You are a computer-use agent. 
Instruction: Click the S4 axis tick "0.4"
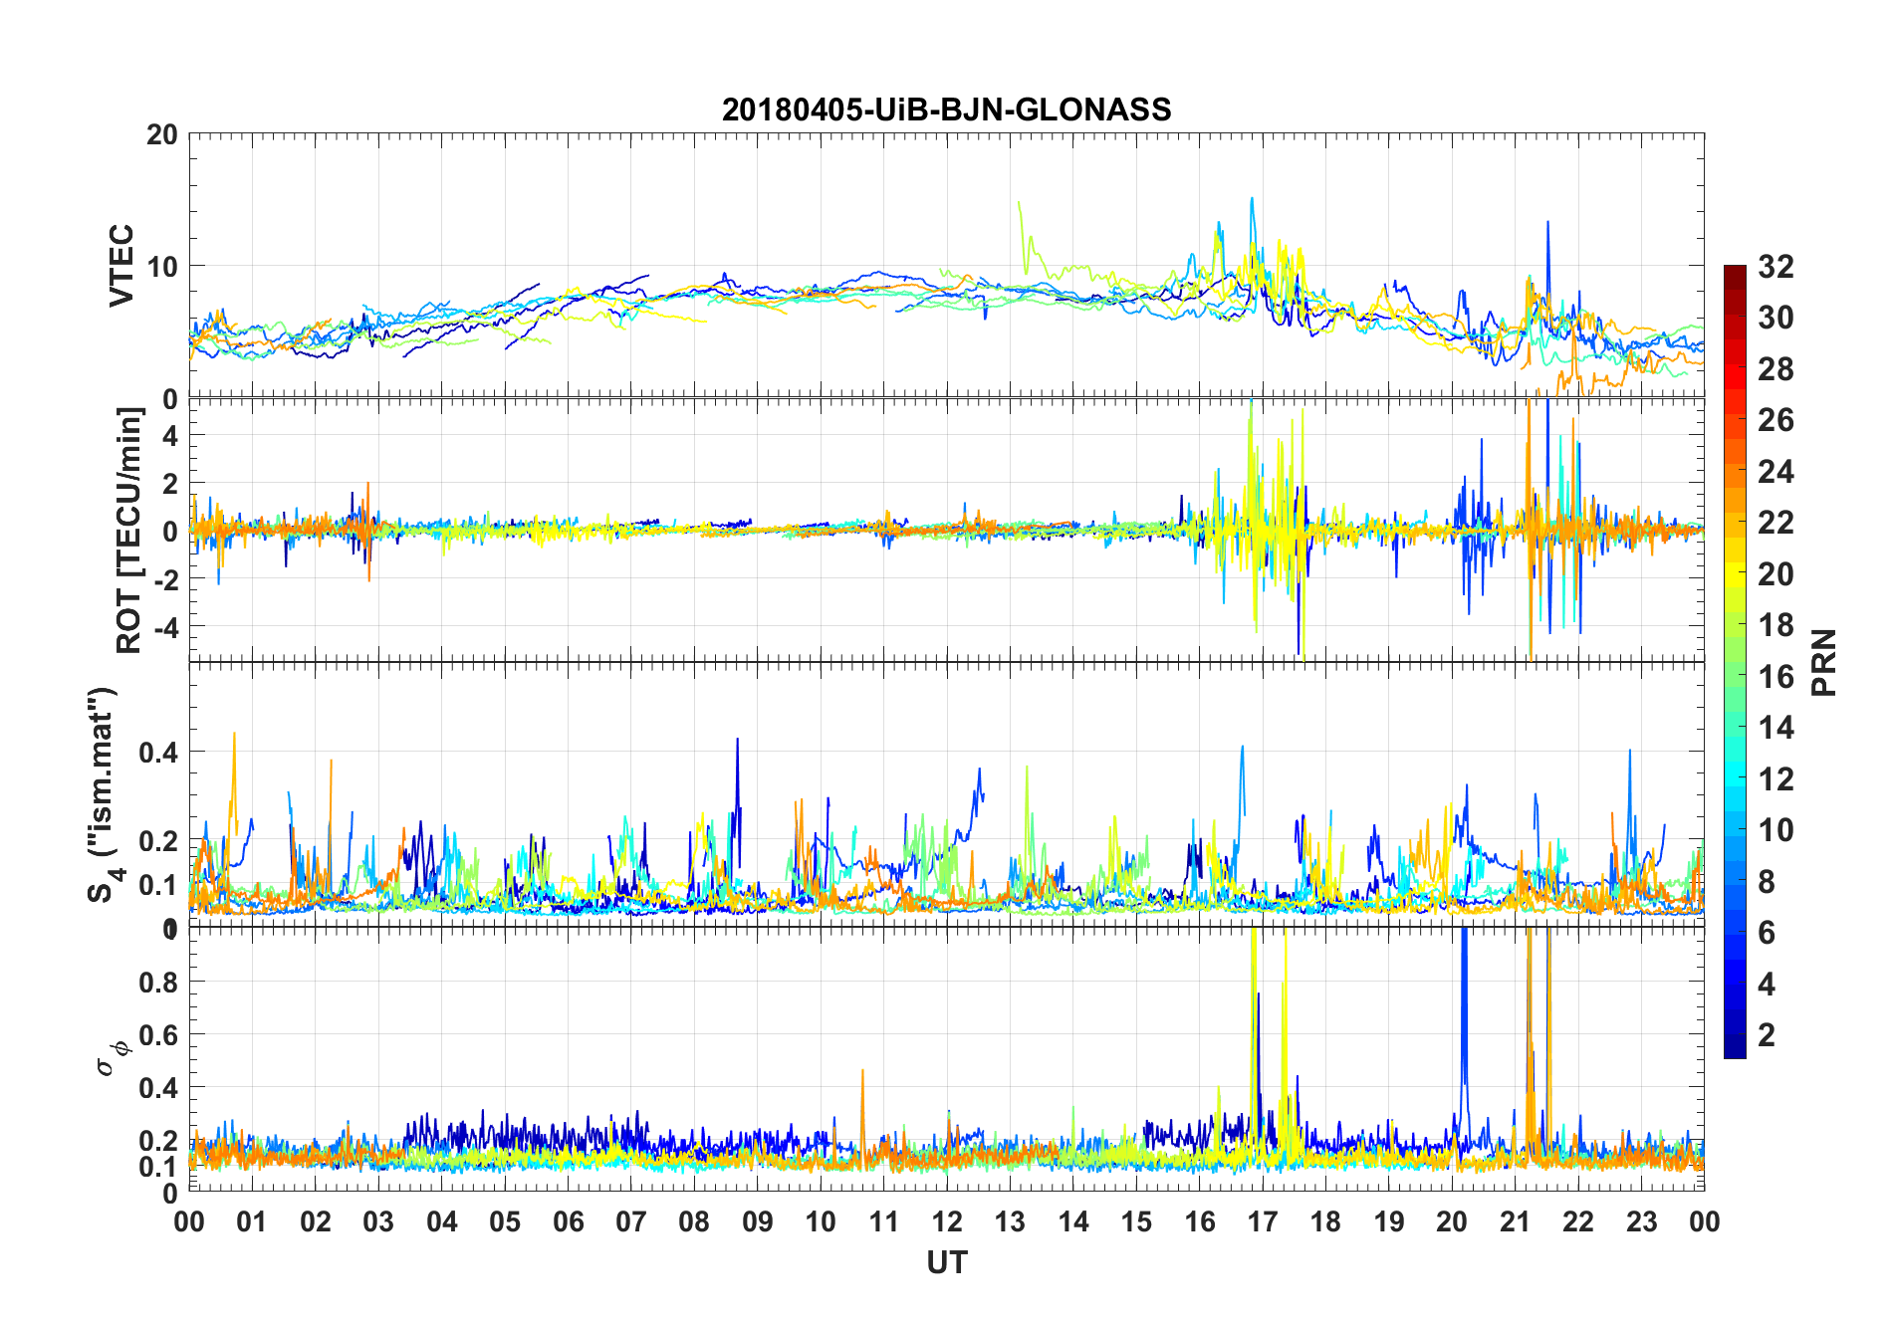tap(158, 752)
